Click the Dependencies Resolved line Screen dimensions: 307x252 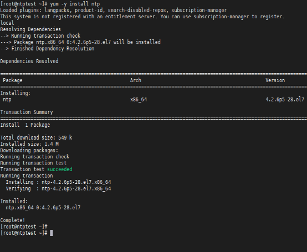(x=29, y=61)
